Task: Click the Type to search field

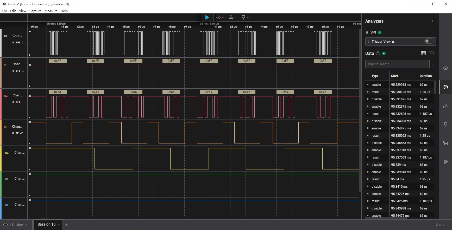Action: 397,64
